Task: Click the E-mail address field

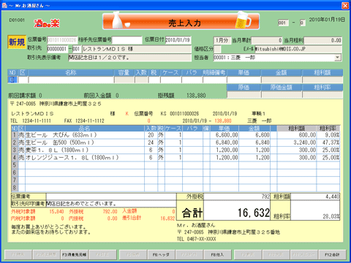Action: (x=298, y=49)
